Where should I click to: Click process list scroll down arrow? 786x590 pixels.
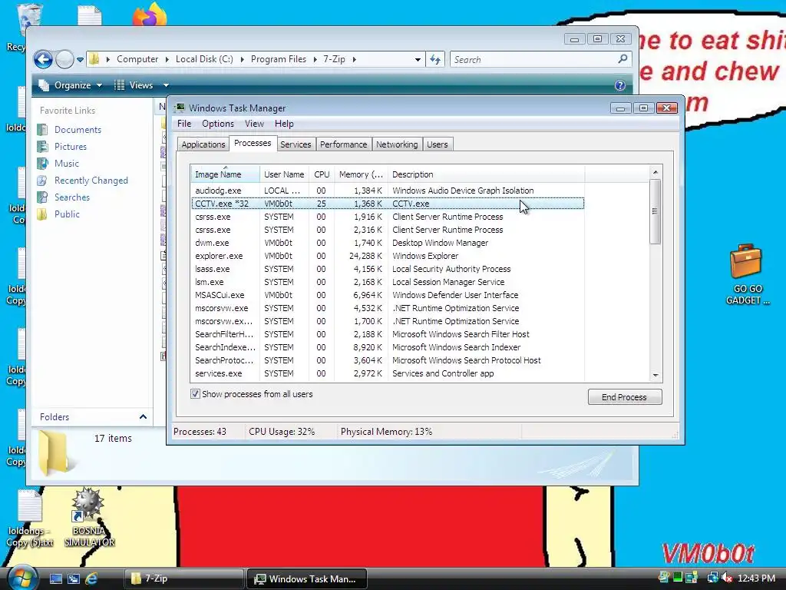click(x=656, y=375)
